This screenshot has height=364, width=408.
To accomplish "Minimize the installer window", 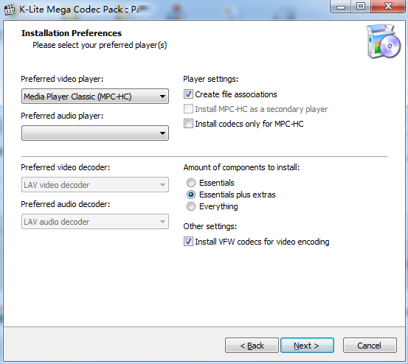I will pyautogui.click(x=341, y=6).
